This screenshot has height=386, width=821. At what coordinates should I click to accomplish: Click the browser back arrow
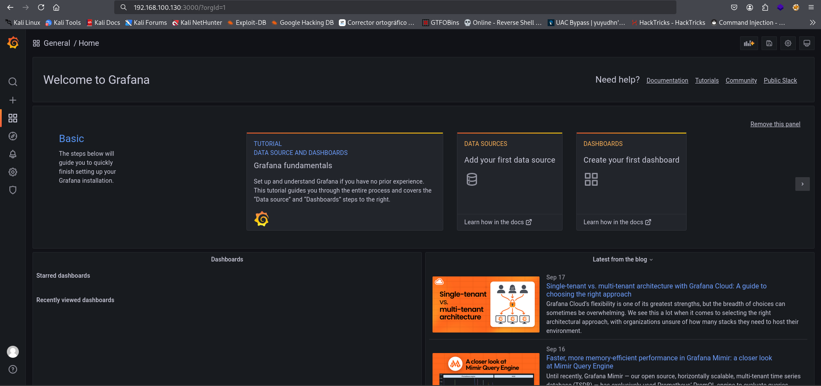tap(10, 7)
